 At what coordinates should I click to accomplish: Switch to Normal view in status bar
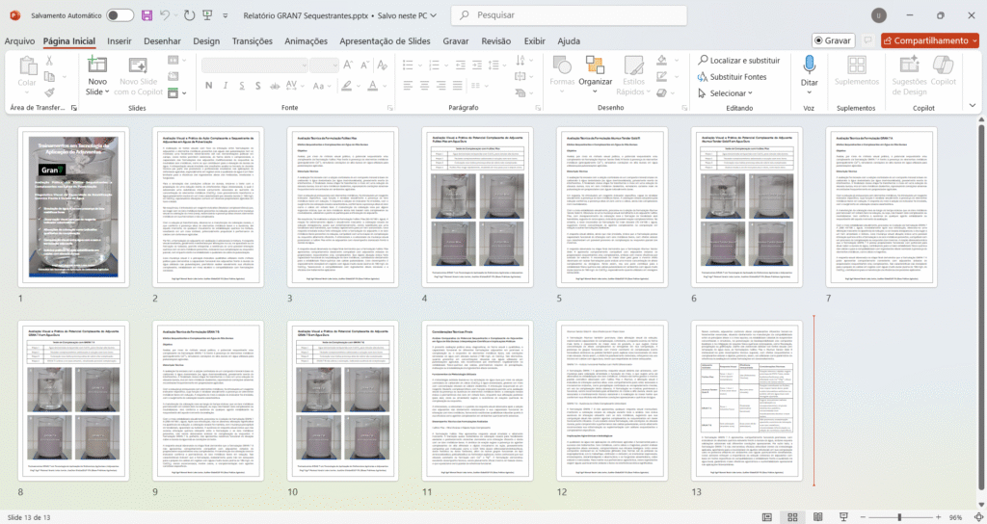766,516
